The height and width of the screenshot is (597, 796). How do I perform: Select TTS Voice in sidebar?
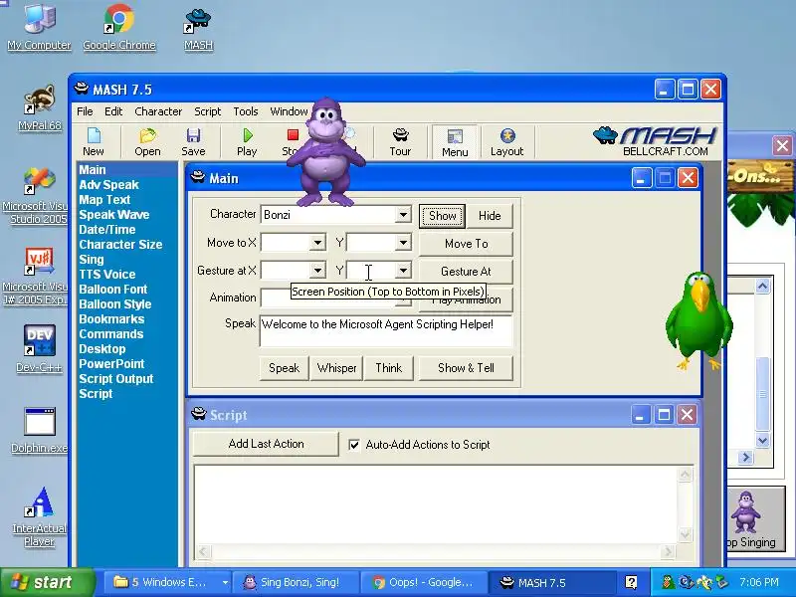point(107,275)
